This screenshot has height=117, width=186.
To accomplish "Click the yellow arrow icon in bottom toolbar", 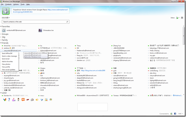I will coord(37,100).
